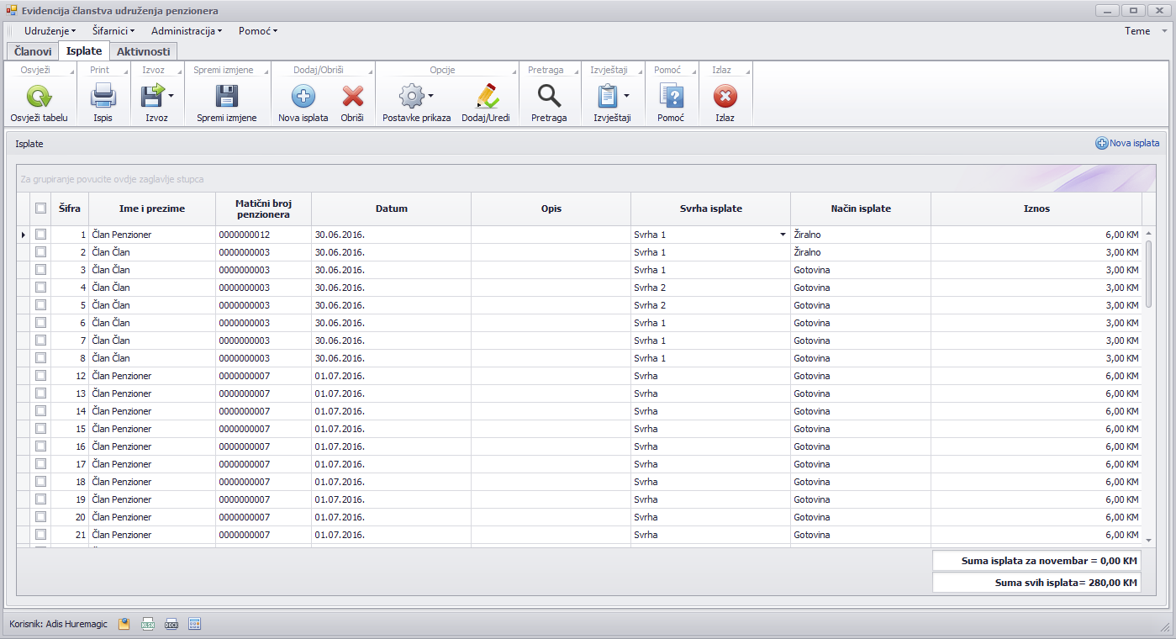Click the Izlaz exit icon
Screen dimensions: 1176x639
click(725, 96)
